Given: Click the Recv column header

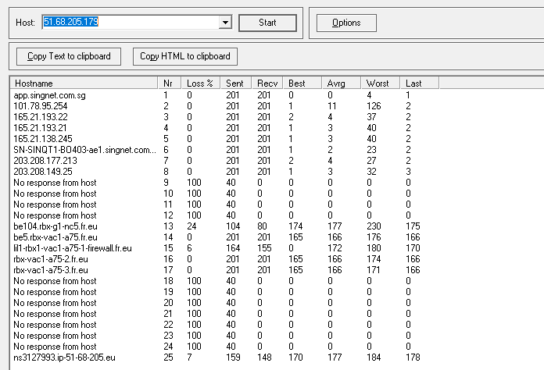Looking at the screenshot, I should point(267,83).
